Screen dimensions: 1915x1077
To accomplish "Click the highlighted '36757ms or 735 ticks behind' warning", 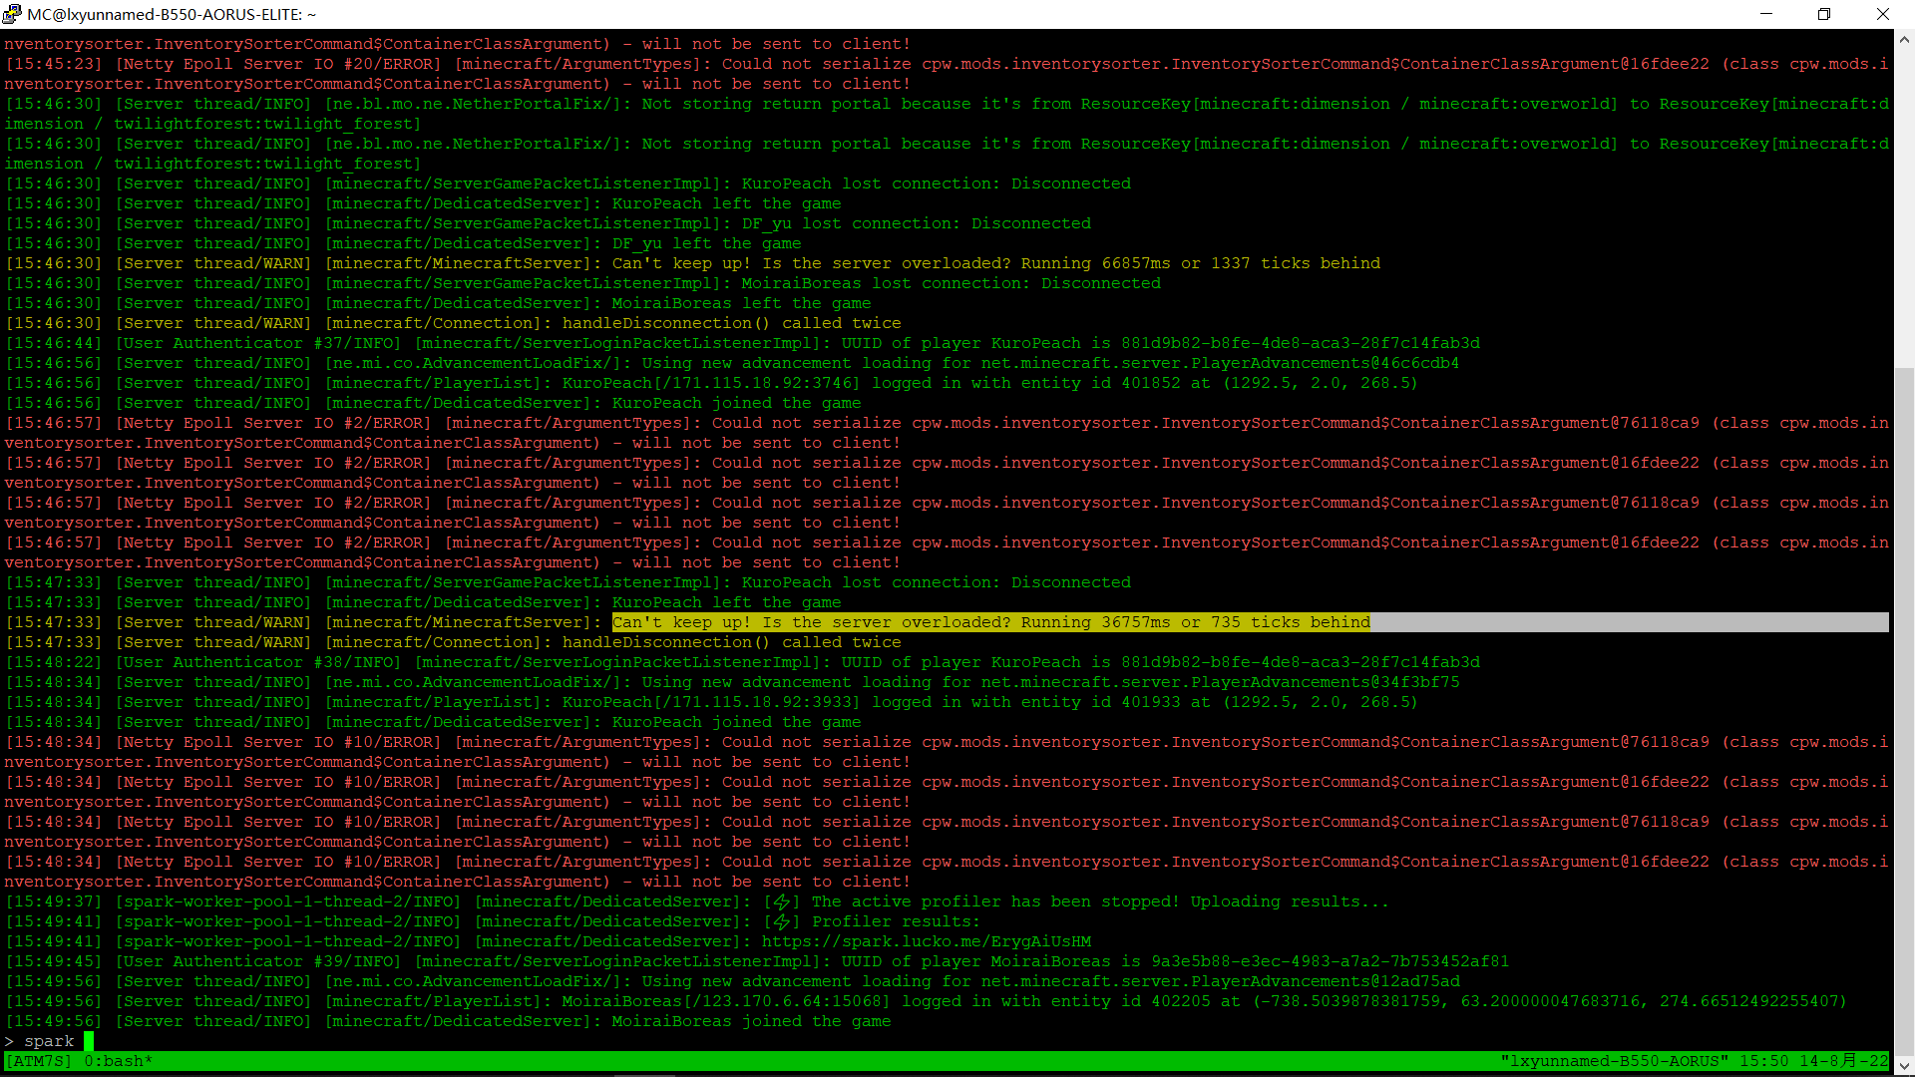I will [991, 622].
